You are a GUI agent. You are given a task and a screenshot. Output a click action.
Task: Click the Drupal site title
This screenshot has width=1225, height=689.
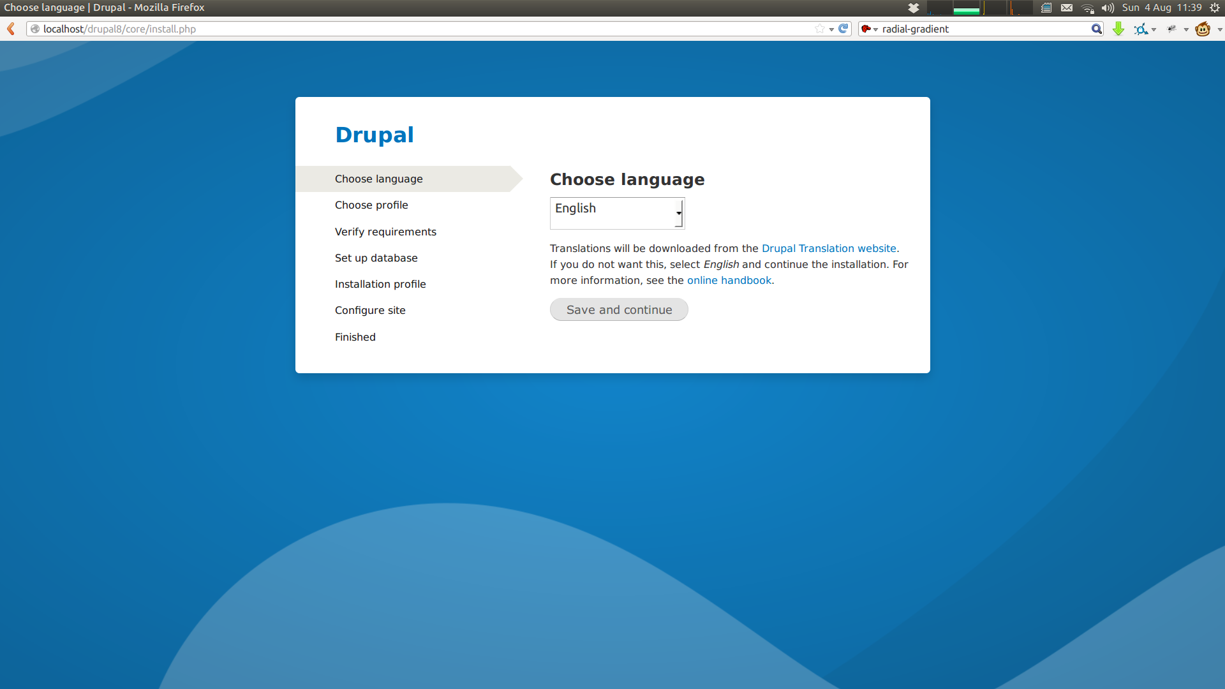tap(375, 135)
